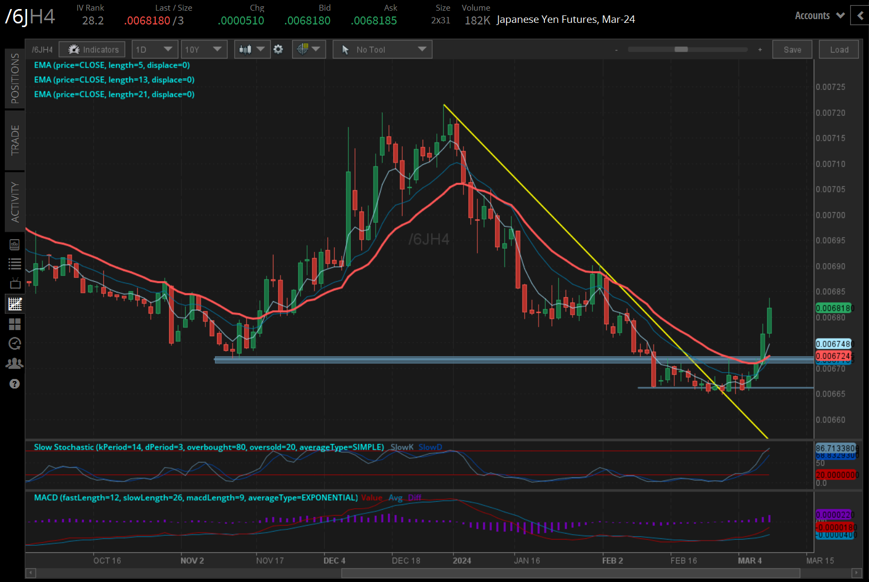Click the horizontal scrollbar below the chart
The image size is (869, 582).
[x=570, y=573]
